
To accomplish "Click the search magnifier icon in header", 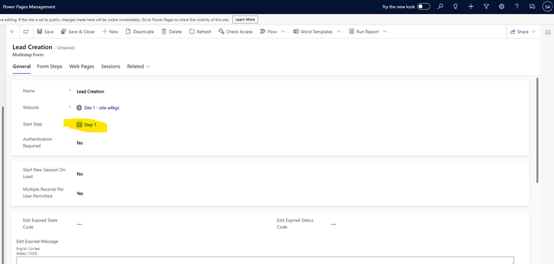I will pyautogui.click(x=440, y=7).
